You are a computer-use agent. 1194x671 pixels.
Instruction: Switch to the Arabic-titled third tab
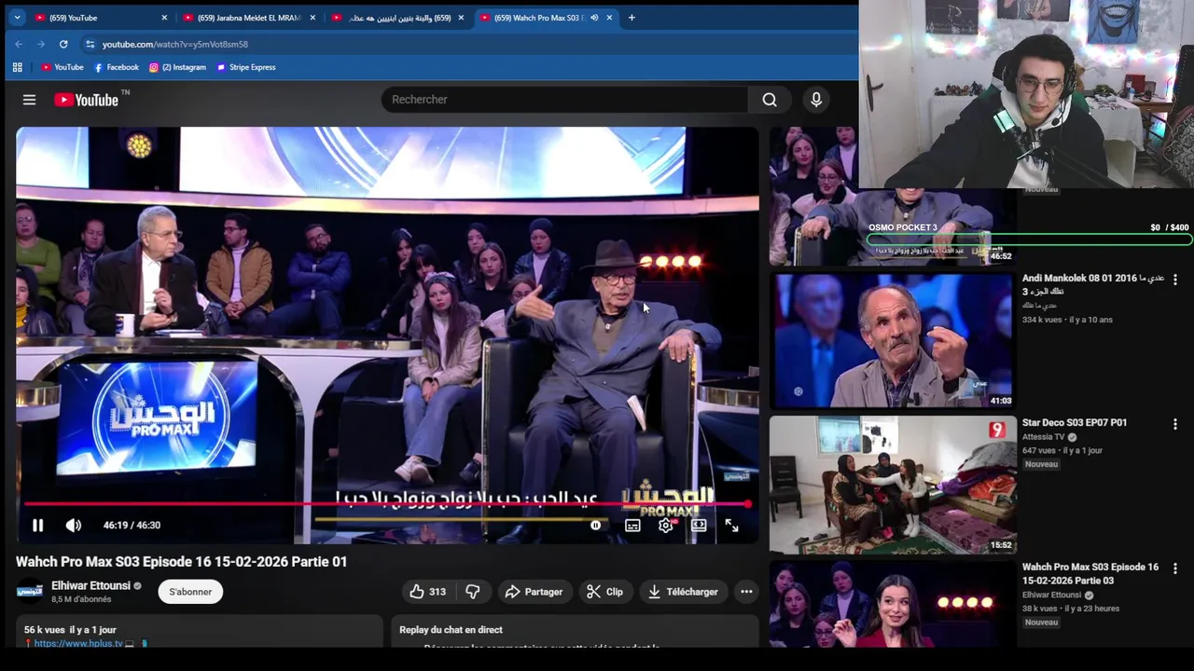pos(396,18)
